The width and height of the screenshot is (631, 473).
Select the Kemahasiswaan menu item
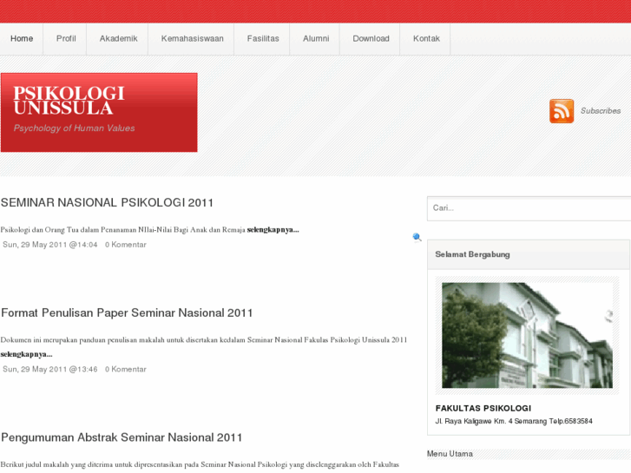point(192,39)
